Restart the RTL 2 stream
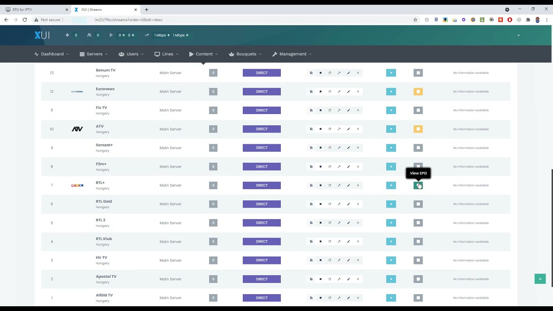 [x=330, y=223]
